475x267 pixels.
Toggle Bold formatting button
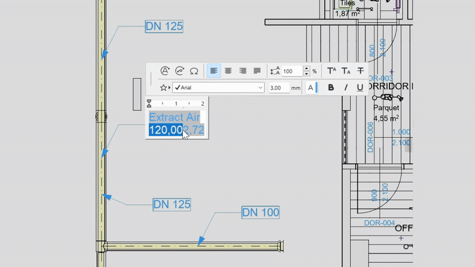(x=331, y=88)
